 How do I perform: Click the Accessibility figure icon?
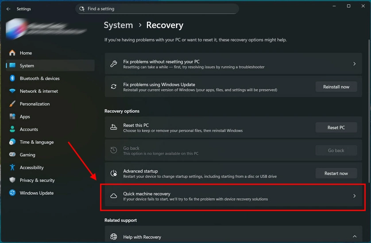pos(12,168)
